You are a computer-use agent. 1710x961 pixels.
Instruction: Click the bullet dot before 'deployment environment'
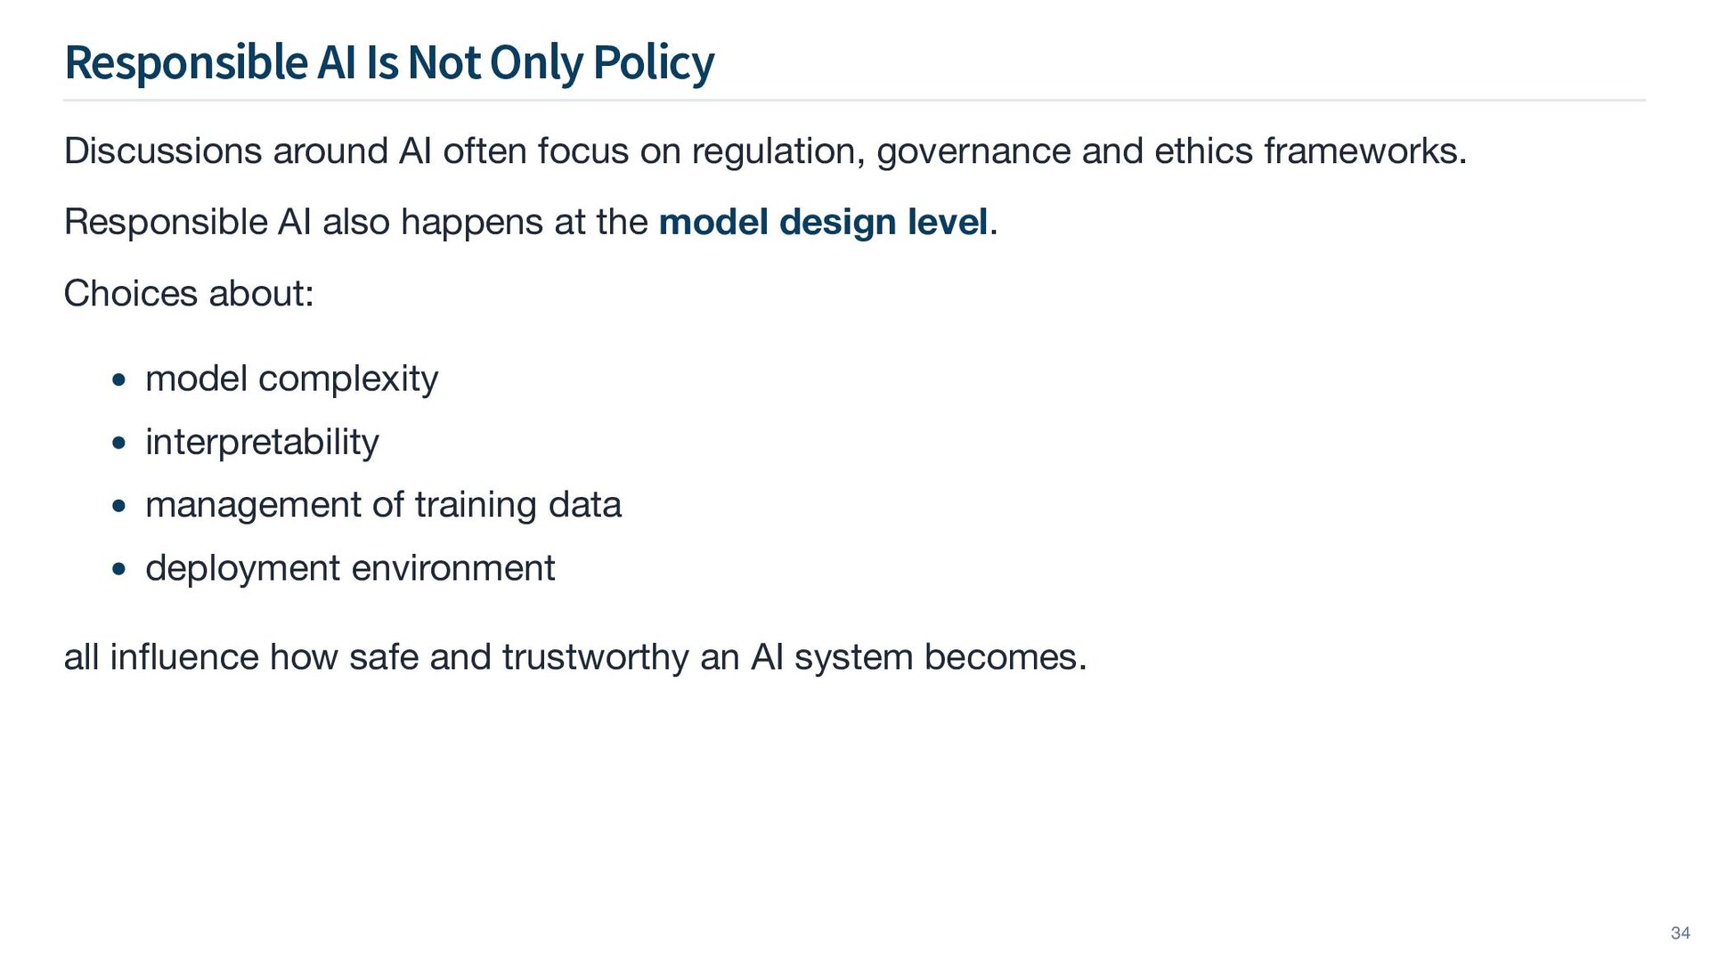pyautogui.click(x=119, y=570)
